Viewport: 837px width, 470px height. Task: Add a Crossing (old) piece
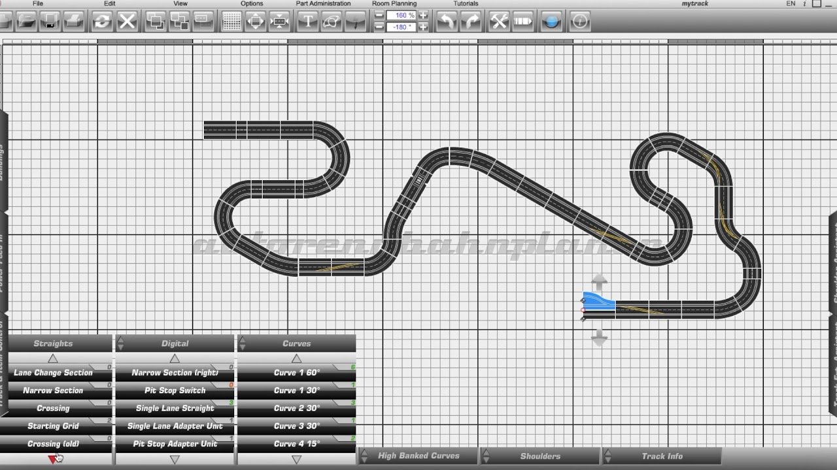(54, 444)
